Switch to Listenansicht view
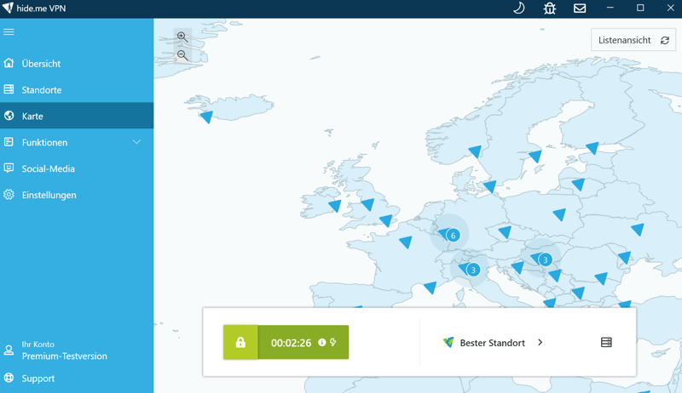This screenshot has width=682, height=393. coord(633,40)
